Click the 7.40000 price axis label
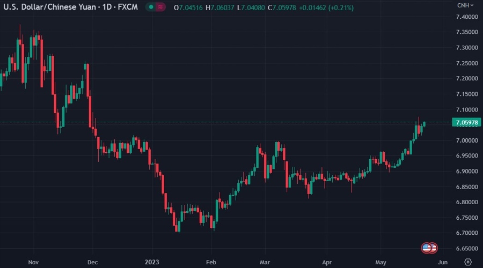 (x=467, y=17)
